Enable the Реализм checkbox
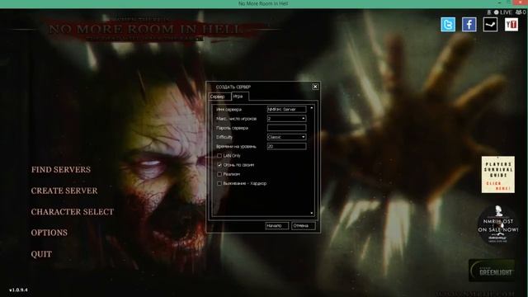The height and width of the screenshot is (297, 528). point(219,174)
